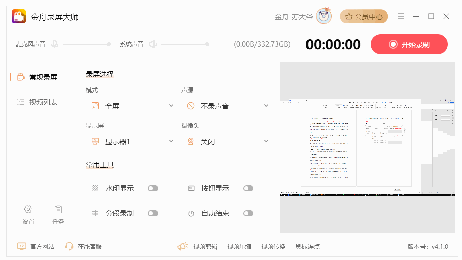Turn on the 自动结束 toggle
Image resolution: width=462 pixels, height=260 pixels.
[x=248, y=213]
